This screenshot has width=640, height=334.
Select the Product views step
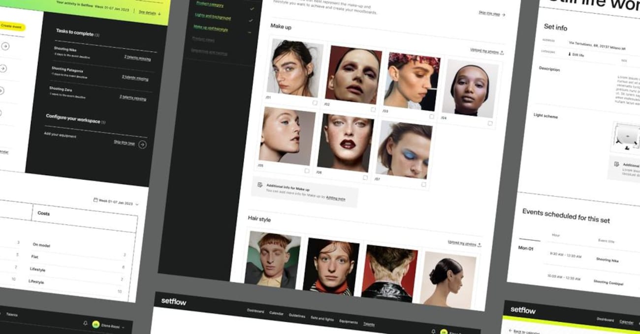coord(203,39)
